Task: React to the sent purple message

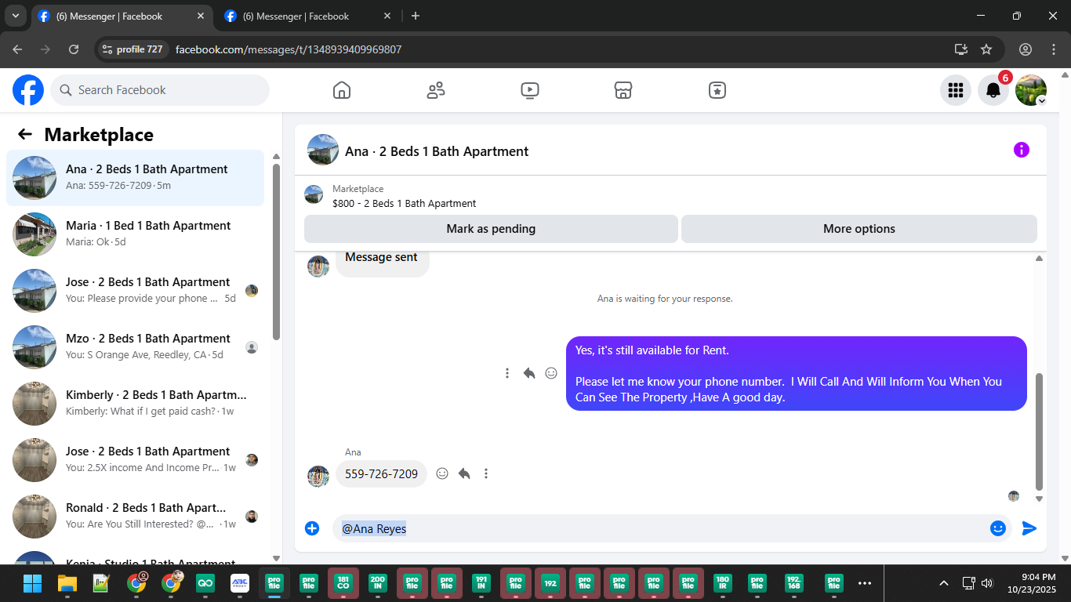Action: coord(551,373)
